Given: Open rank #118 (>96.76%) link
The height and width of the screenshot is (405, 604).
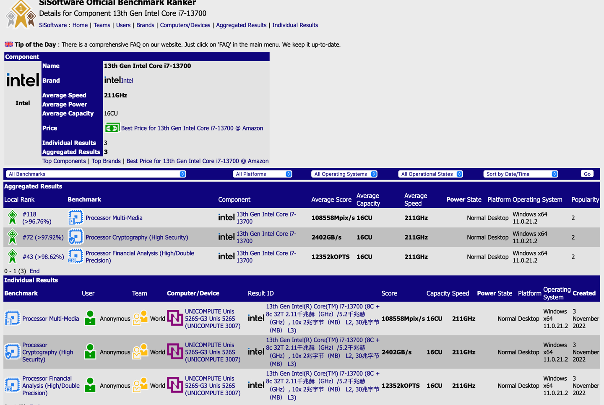Looking at the screenshot, I should (37, 218).
